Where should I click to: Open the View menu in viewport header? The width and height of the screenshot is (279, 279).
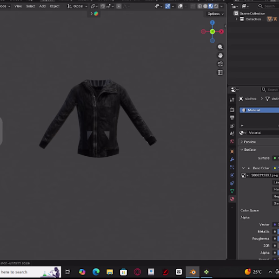point(18,6)
